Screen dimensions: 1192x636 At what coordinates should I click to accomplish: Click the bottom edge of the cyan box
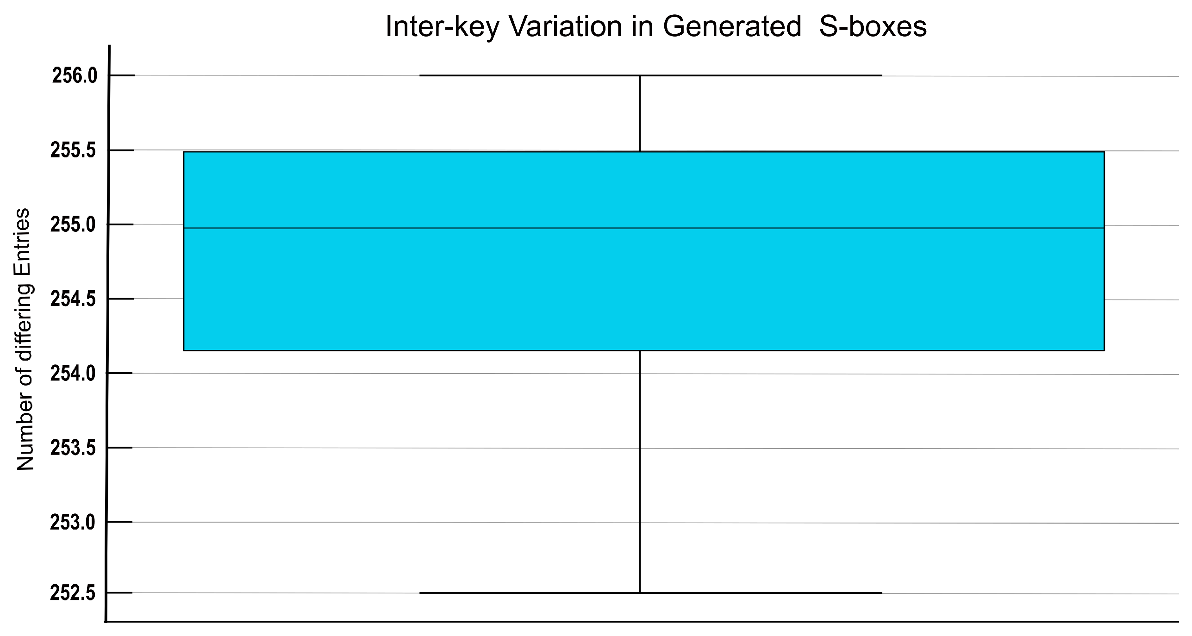pyautogui.click(x=644, y=350)
